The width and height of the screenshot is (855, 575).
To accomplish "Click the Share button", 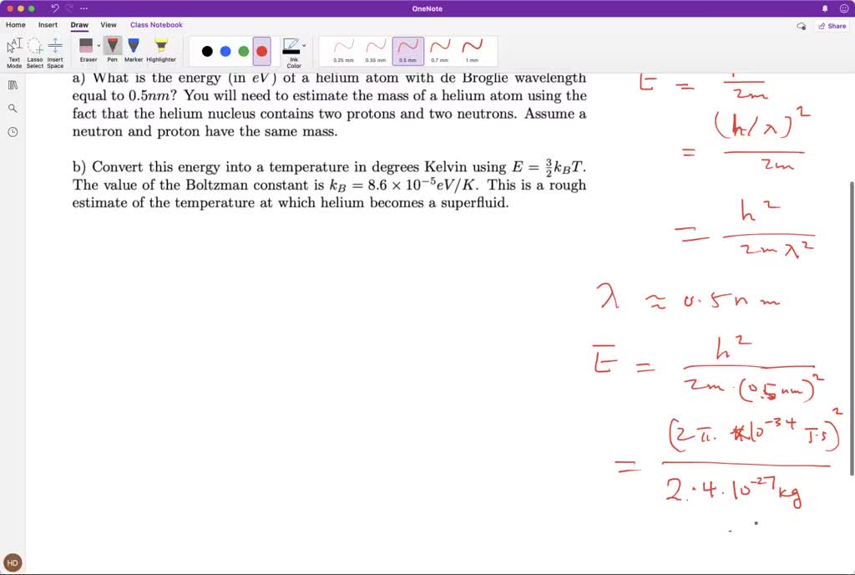I will coord(832,26).
